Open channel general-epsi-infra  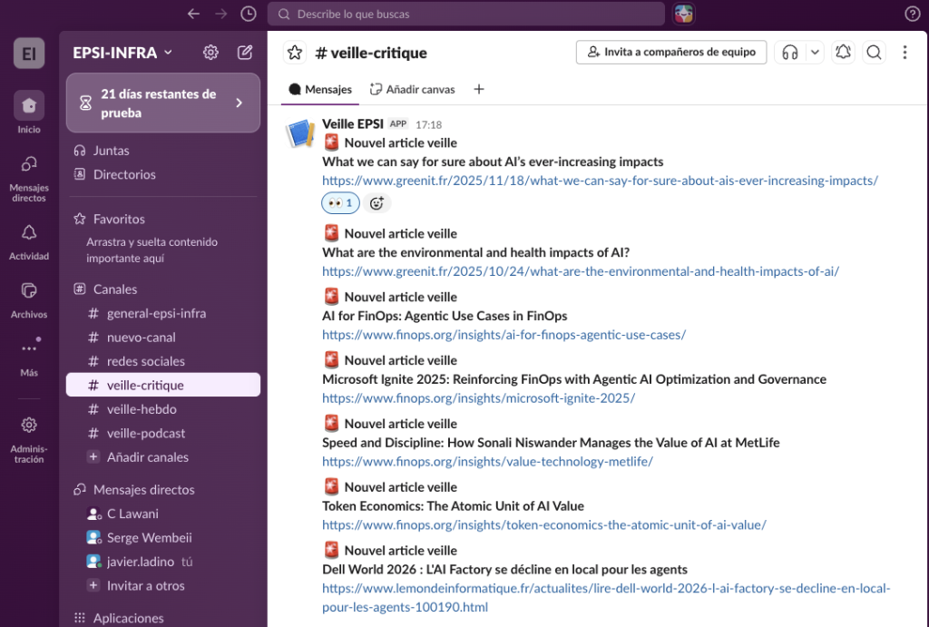tap(163, 314)
